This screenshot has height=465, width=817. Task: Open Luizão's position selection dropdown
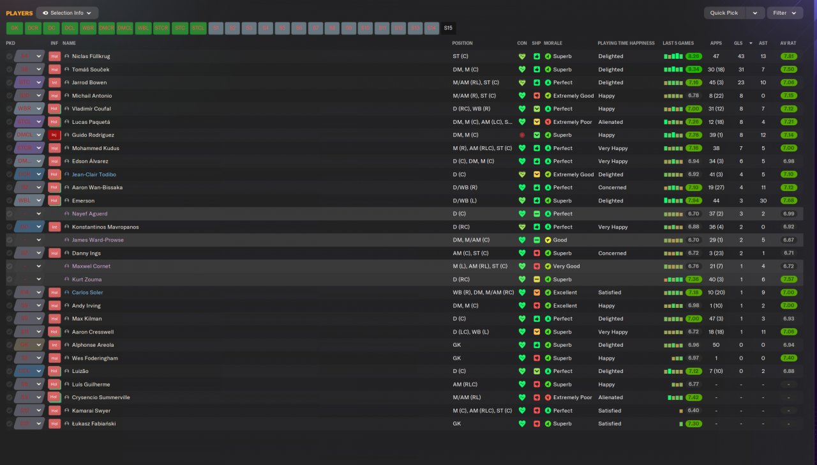click(x=38, y=371)
